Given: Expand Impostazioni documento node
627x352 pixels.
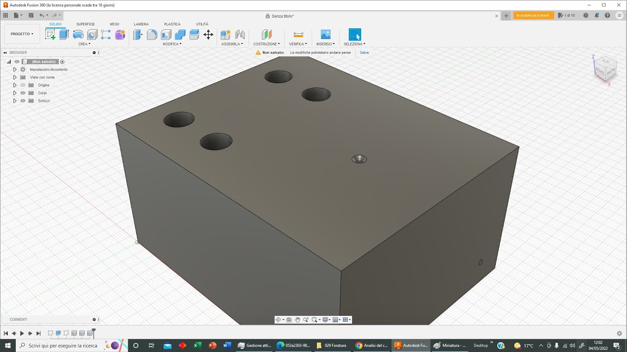Looking at the screenshot, I should pos(15,69).
